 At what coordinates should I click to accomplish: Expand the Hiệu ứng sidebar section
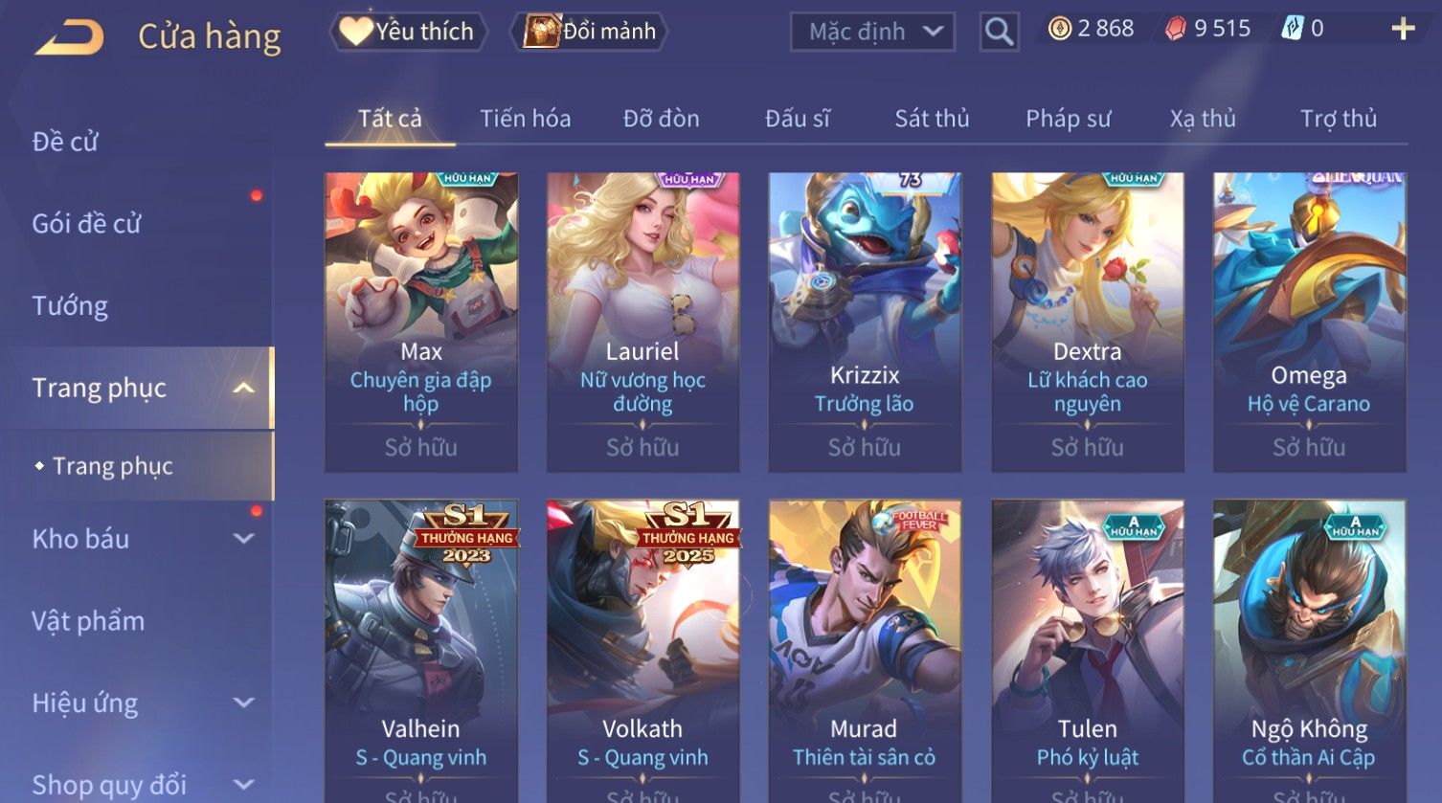click(x=244, y=703)
